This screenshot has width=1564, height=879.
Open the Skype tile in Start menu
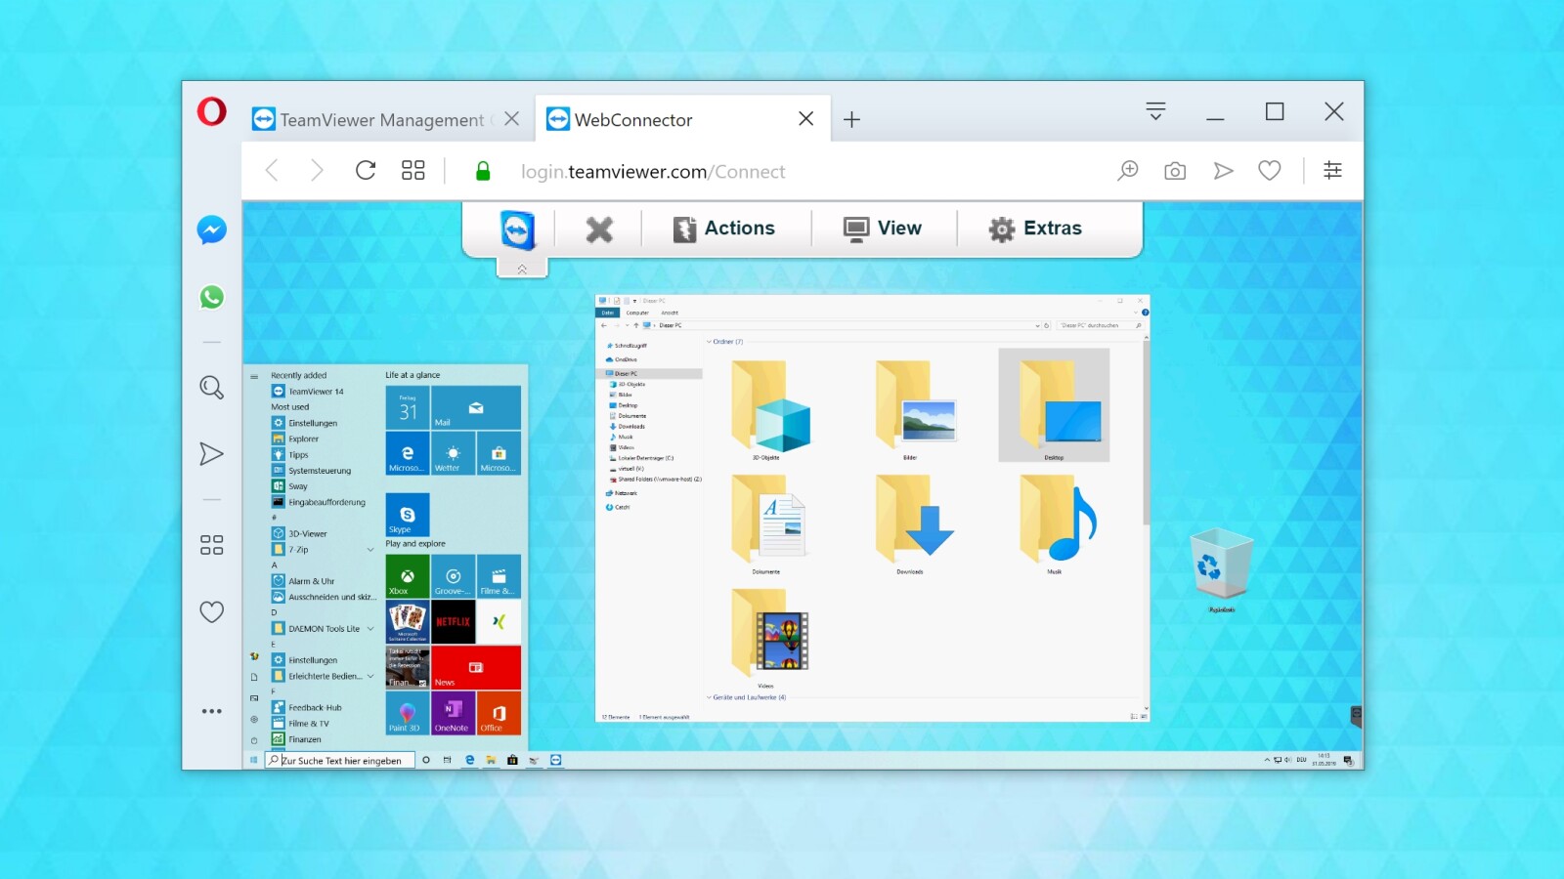(x=408, y=515)
